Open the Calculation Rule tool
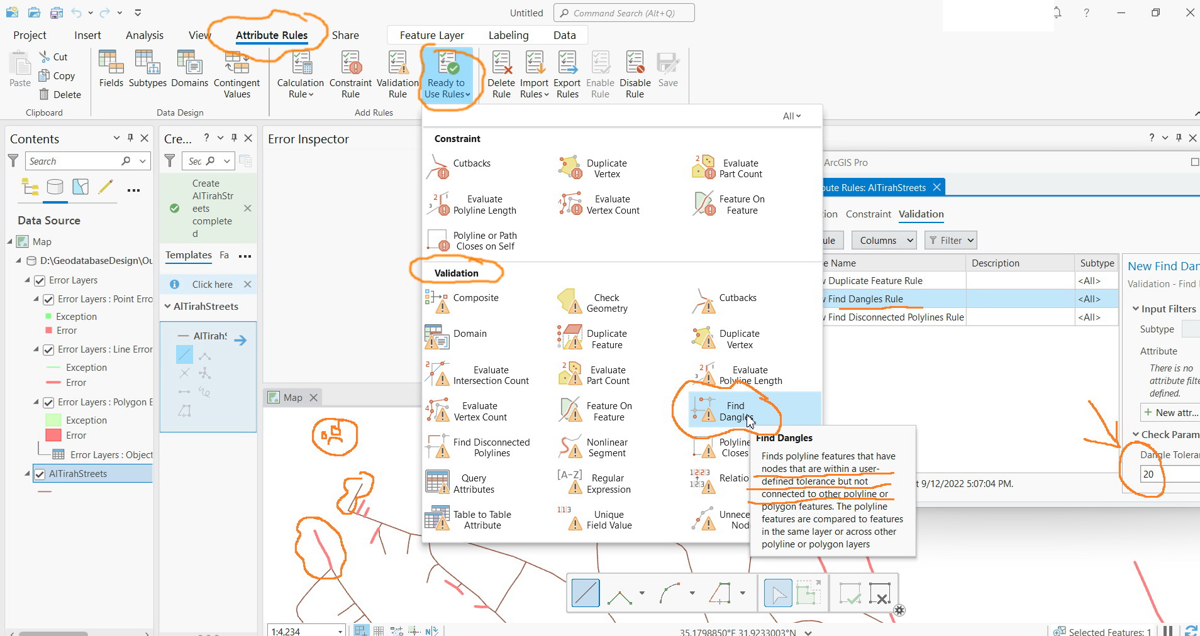The height and width of the screenshot is (636, 1200). click(x=300, y=74)
